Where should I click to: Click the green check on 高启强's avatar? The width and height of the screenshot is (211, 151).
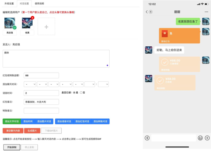[x=15, y=27]
